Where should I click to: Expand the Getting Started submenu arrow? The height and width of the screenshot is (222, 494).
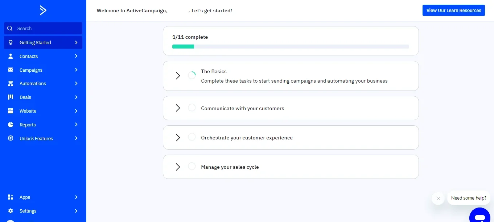(76, 42)
